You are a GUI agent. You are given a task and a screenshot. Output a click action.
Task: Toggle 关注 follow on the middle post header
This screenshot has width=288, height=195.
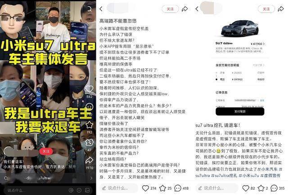tap(170, 9)
